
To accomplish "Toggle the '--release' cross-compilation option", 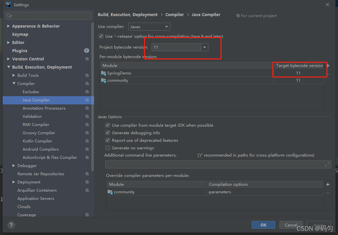I will [x=101, y=36].
